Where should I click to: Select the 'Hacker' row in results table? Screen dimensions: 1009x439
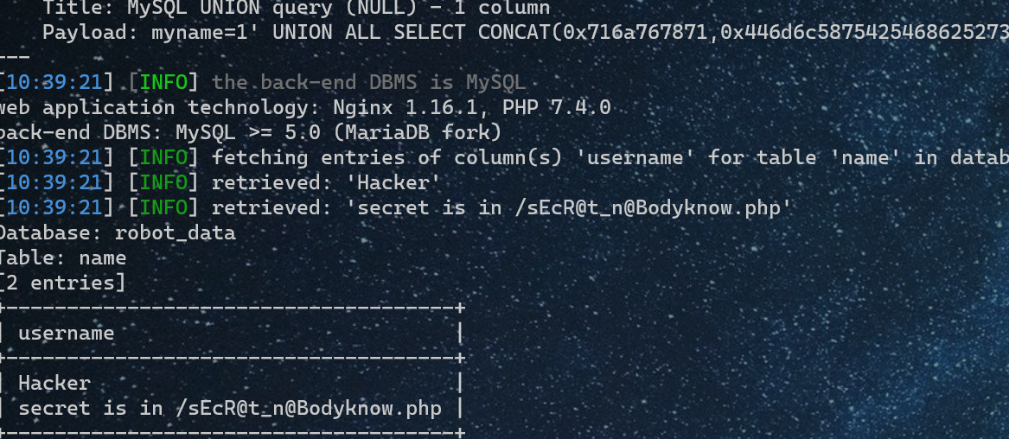coord(54,383)
